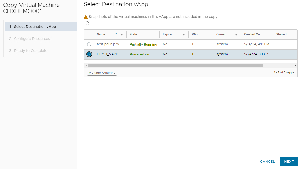The height and width of the screenshot is (169, 302).
Task: Open the Ready to Complete step
Action: tap(31, 51)
